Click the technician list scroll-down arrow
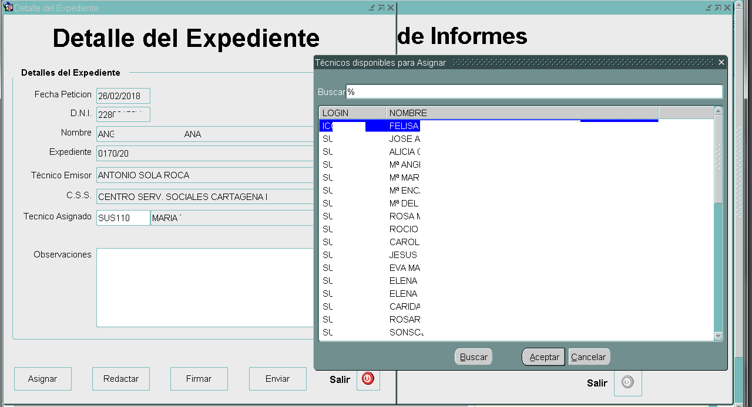This screenshot has height=407, width=752. [718, 335]
